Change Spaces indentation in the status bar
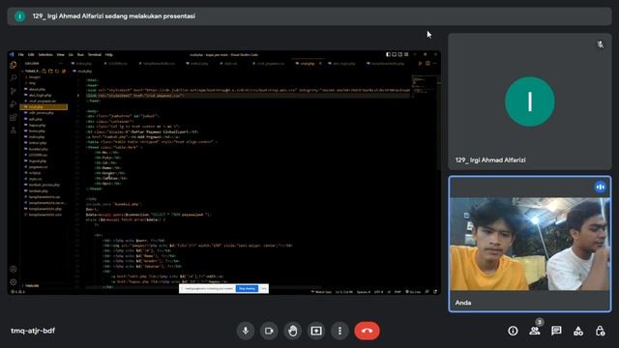Screen dimensions: 619x348 coord(364,292)
